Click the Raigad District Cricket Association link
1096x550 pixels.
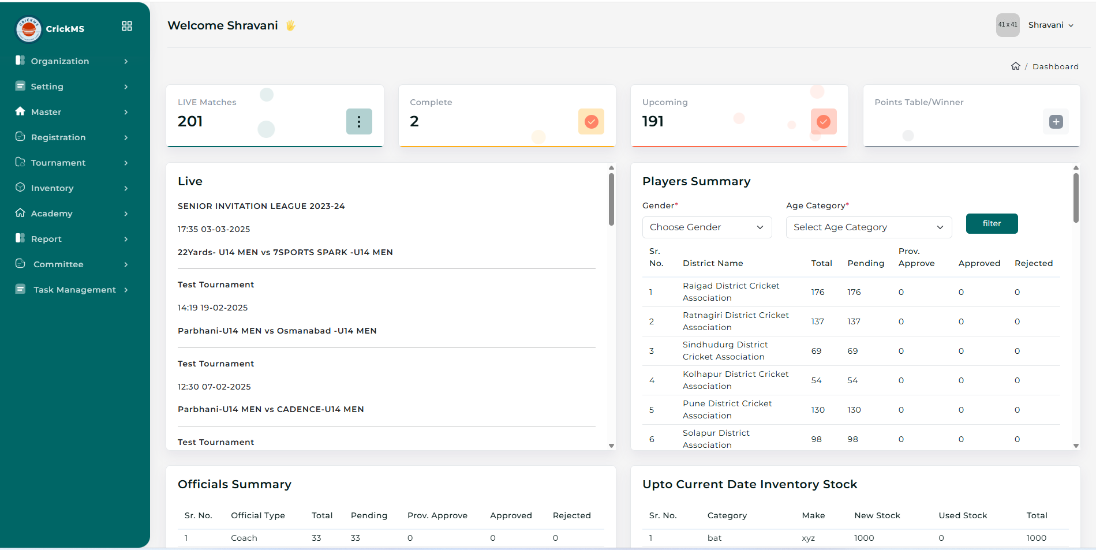pyautogui.click(x=731, y=291)
